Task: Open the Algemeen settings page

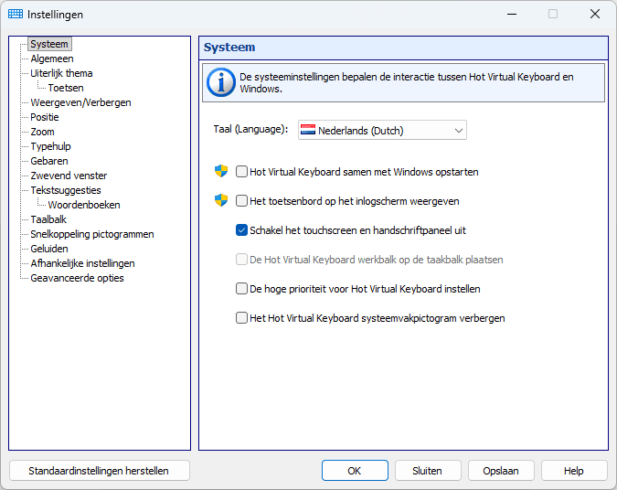Action: click(52, 59)
